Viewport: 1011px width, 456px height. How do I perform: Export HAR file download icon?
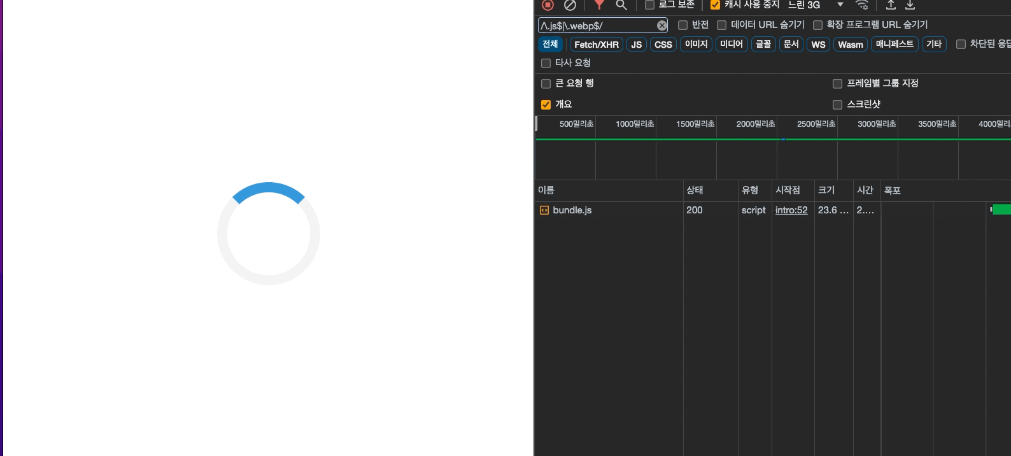click(x=910, y=5)
